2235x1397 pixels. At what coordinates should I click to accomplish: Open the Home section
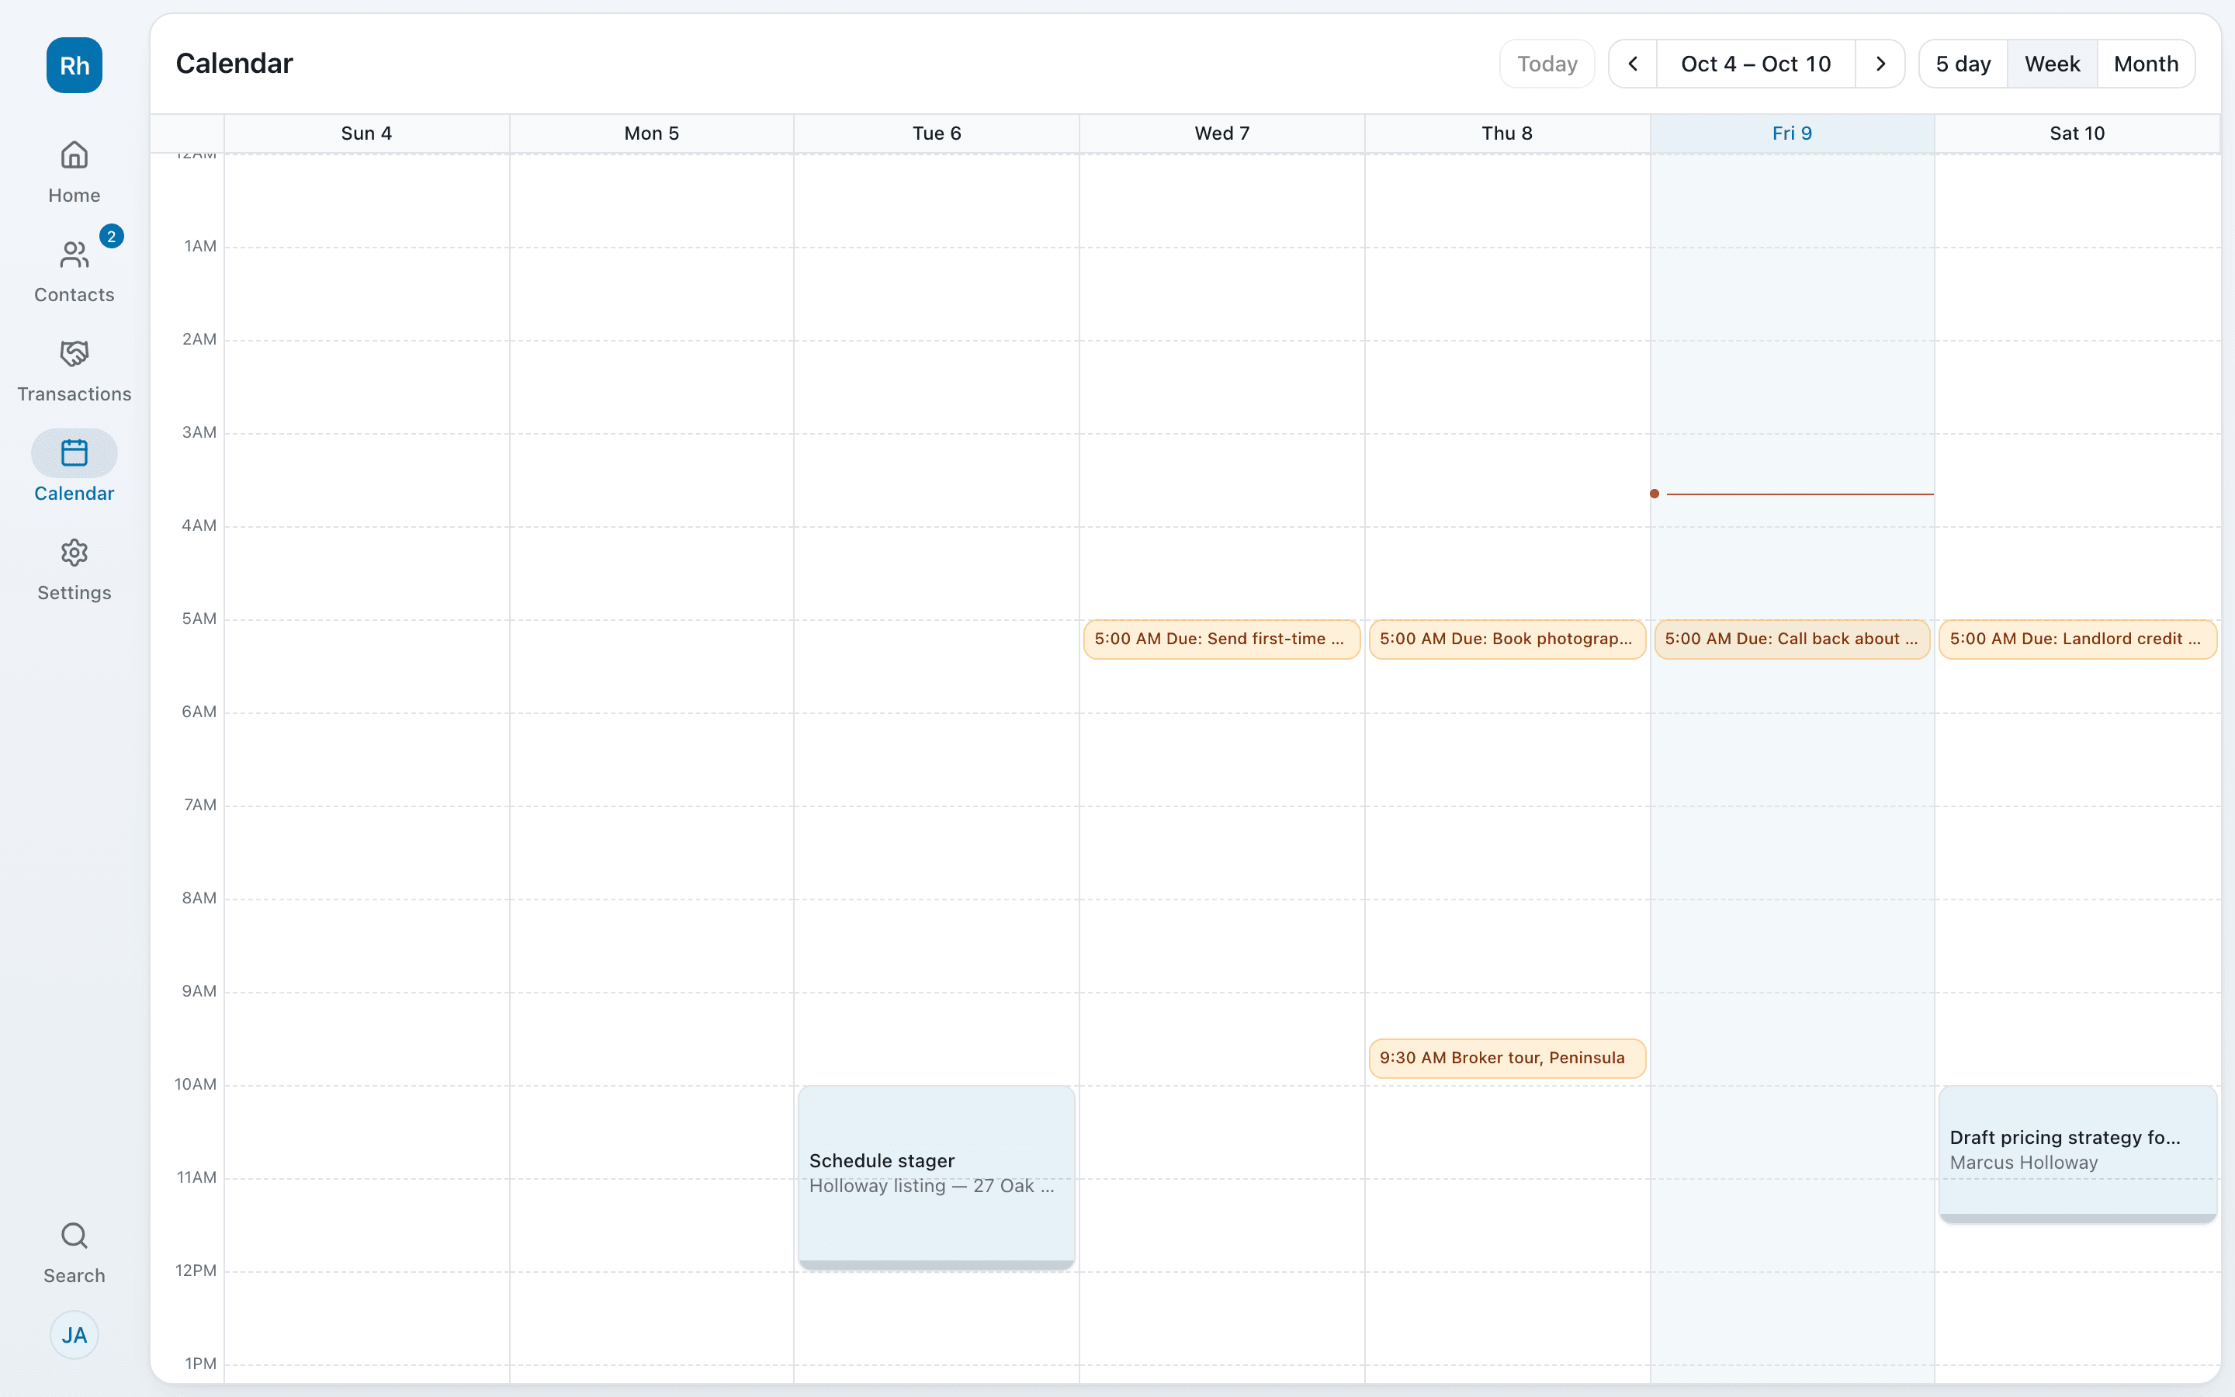74,172
